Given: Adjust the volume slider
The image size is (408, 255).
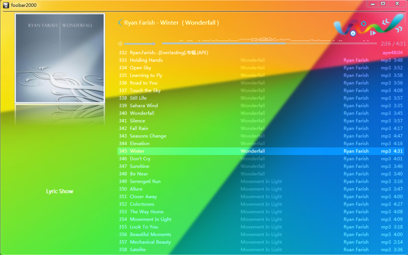Looking at the screenshot, I should point(140,44).
